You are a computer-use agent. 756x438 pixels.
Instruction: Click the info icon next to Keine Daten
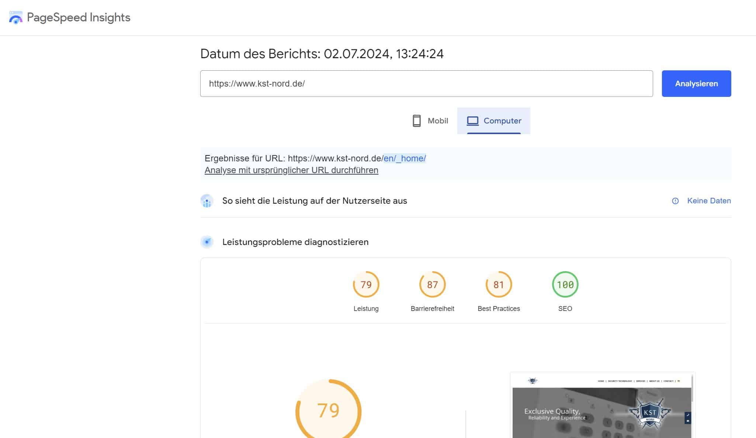tap(675, 201)
